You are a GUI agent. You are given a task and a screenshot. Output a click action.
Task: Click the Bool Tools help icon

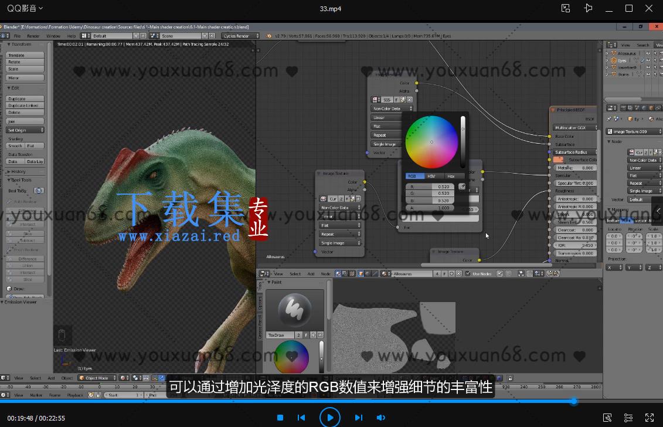(39, 191)
